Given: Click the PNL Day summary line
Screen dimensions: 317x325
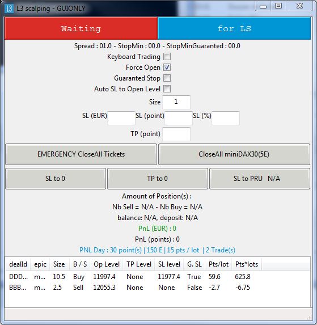Looking at the screenshot, I should click(x=158, y=250).
